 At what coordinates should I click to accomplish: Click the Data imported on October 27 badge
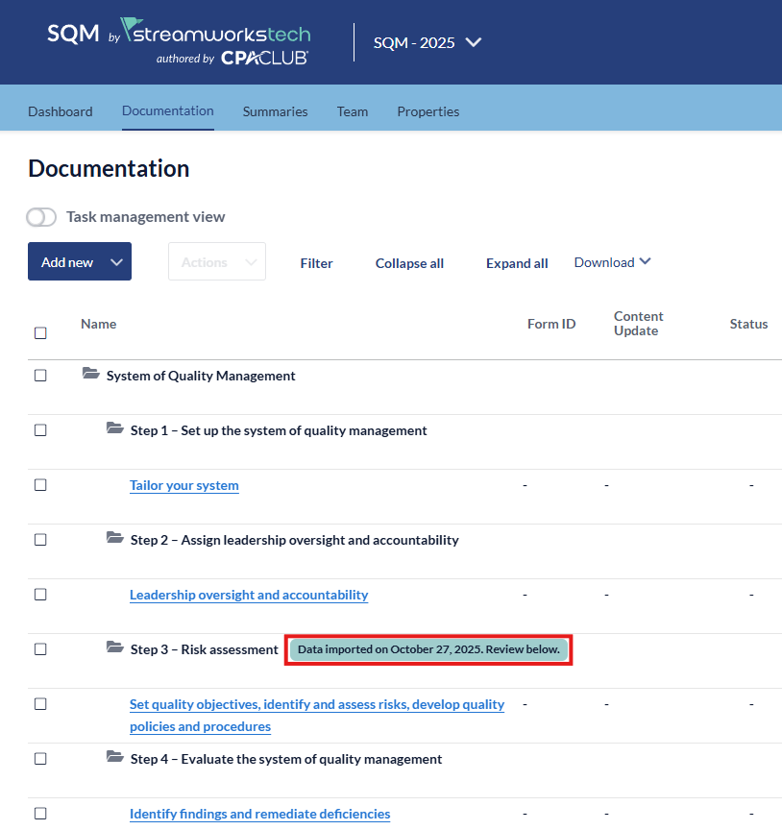(428, 649)
